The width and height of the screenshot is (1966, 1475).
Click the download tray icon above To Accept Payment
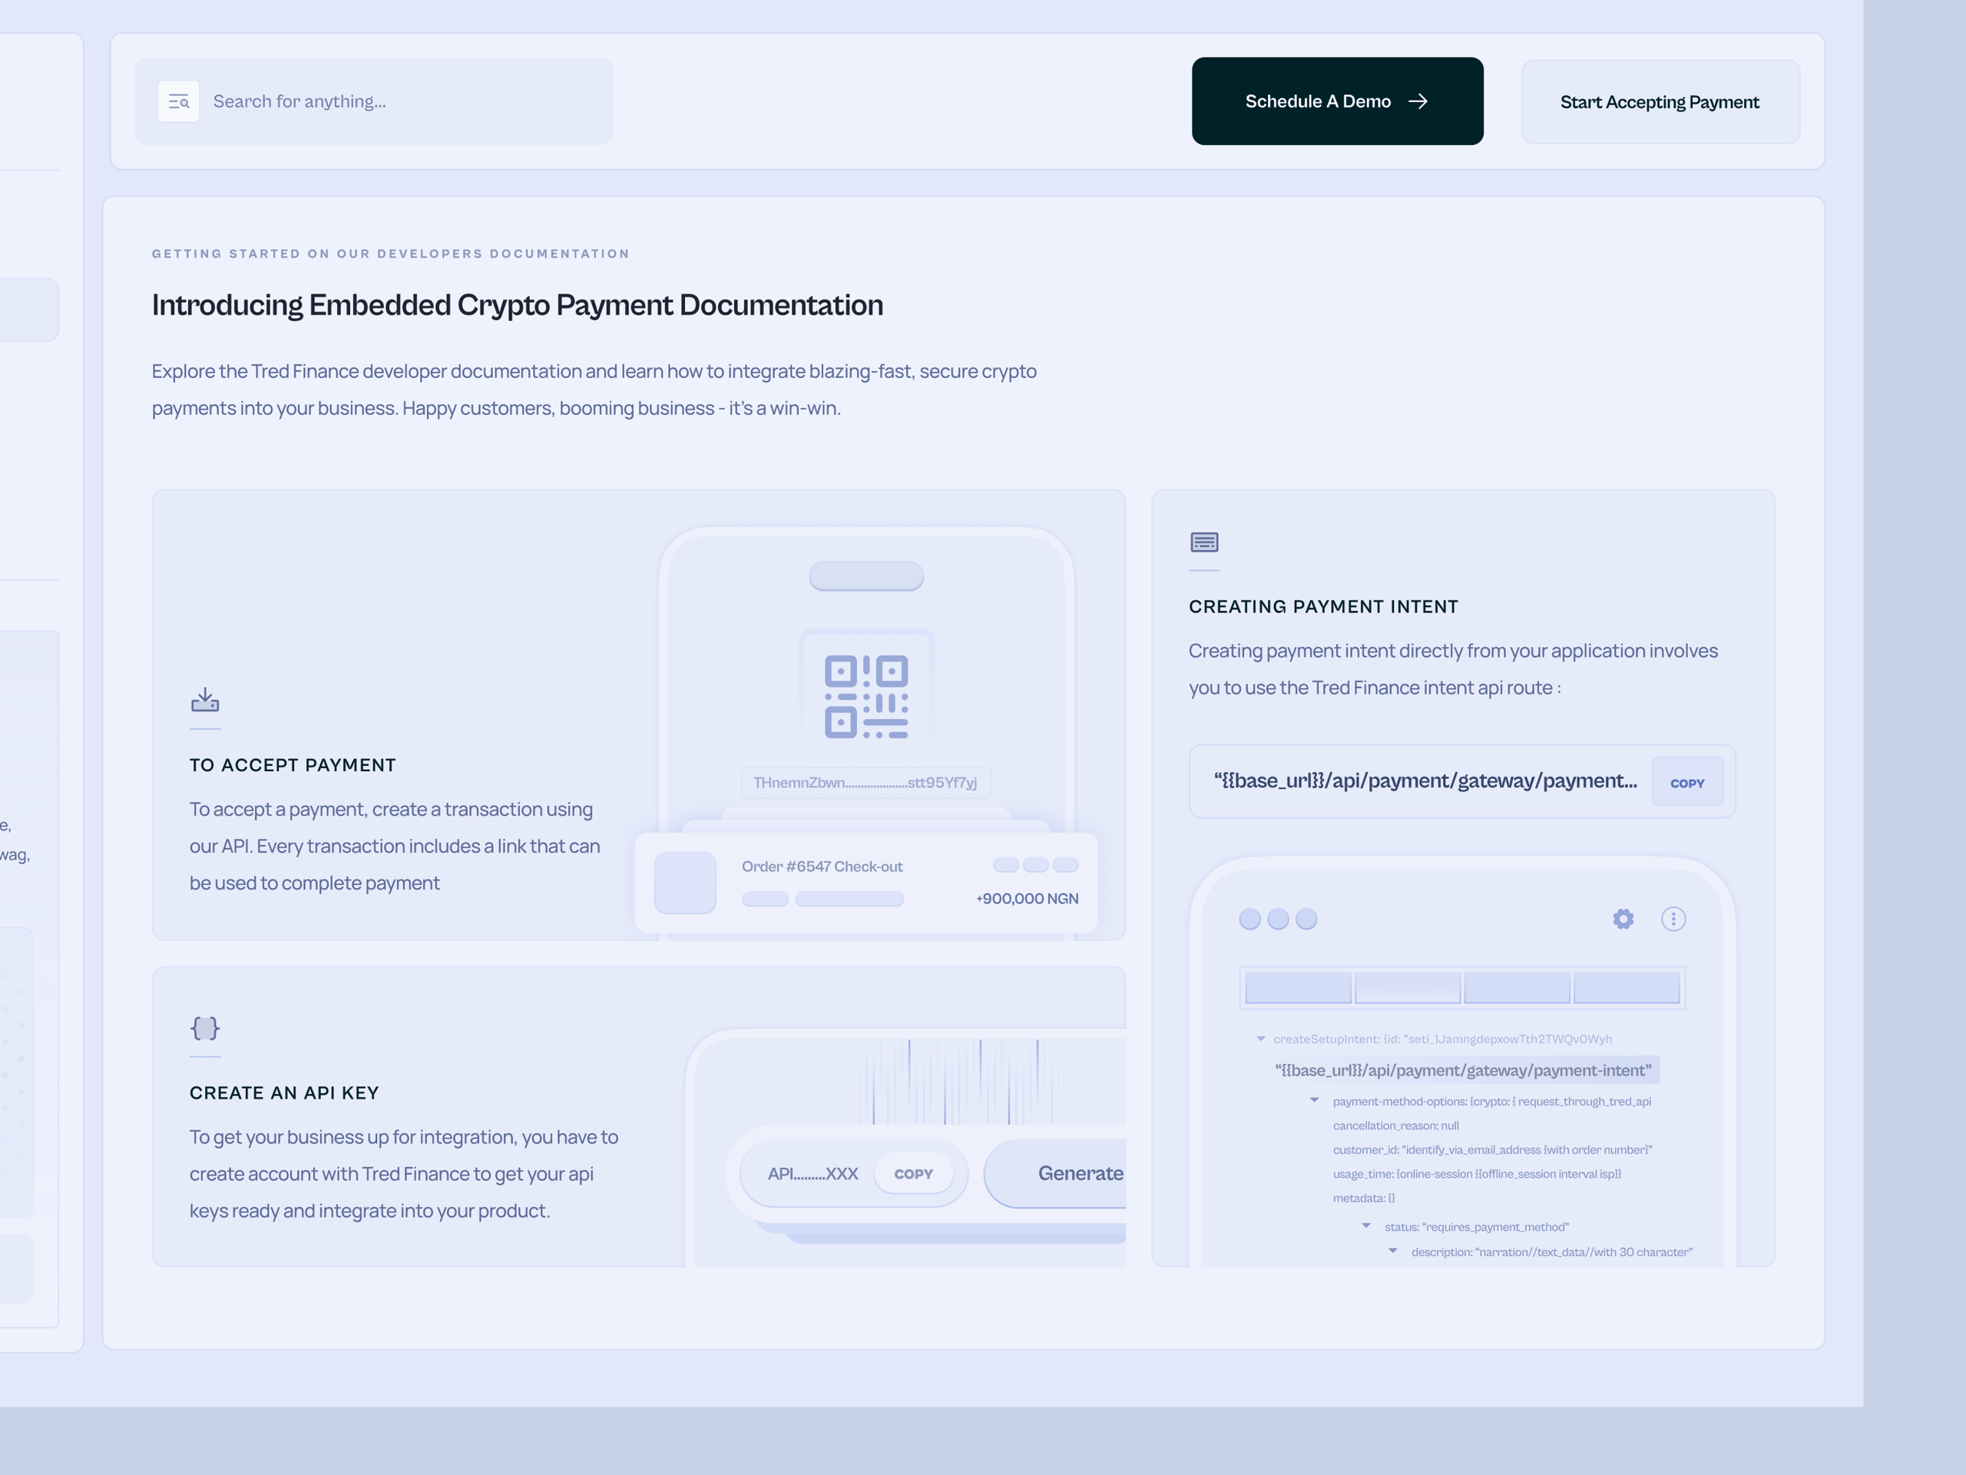click(205, 700)
